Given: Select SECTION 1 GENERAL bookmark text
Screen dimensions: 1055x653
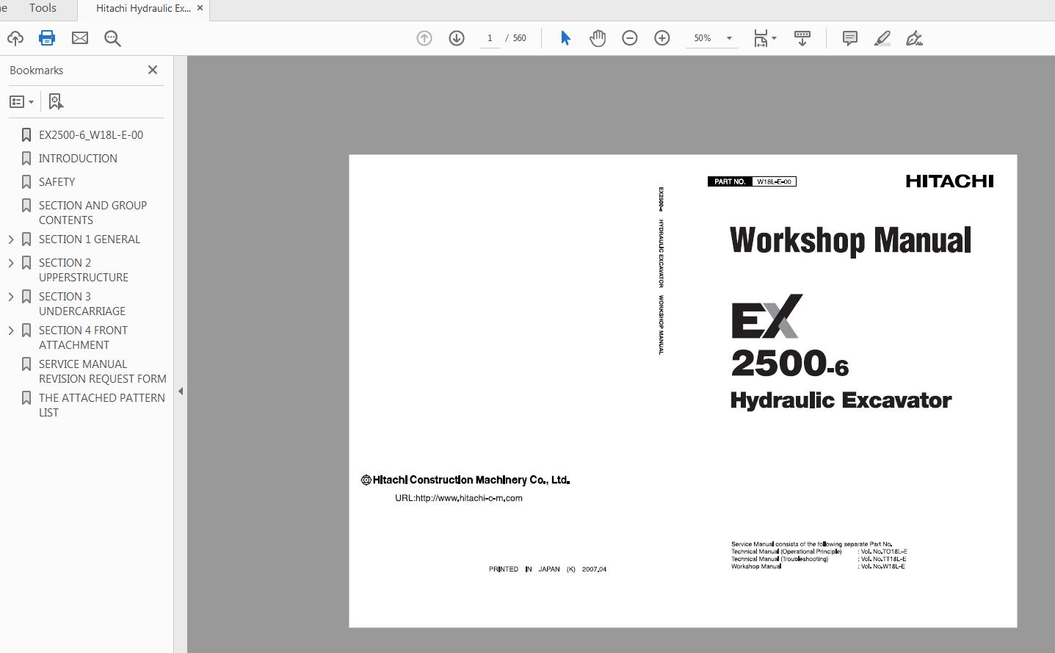Looking at the screenshot, I should pyautogui.click(x=90, y=239).
